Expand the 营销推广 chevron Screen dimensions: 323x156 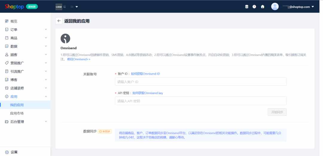click(x=46, y=63)
